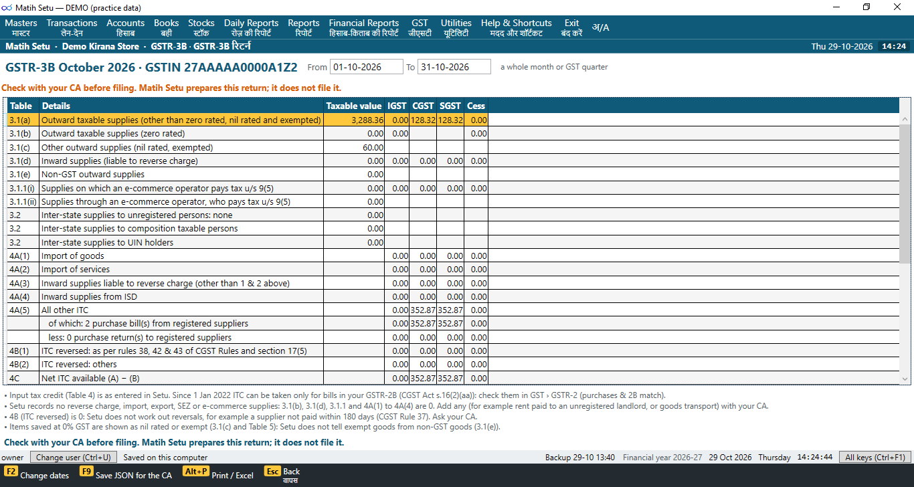Click the Matih Setu app icon in title bar
This screenshot has width=914, height=487.
point(7,7)
